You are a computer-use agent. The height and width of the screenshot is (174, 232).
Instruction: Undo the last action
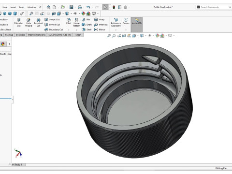(x=88, y=7)
